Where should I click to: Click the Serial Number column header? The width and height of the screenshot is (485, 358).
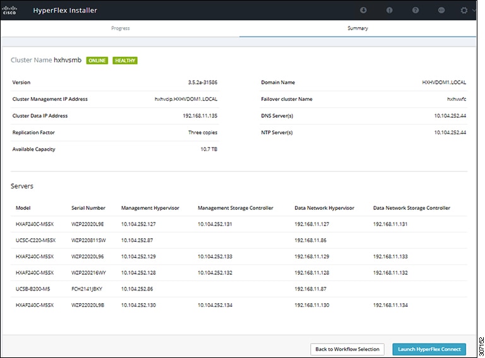(88, 208)
